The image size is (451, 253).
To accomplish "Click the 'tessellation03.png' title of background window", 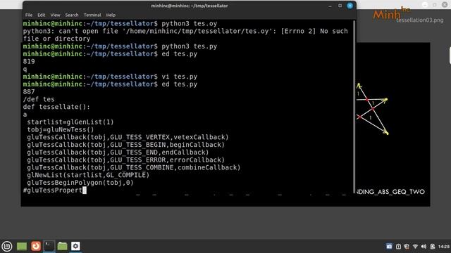I will coord(420,20).
